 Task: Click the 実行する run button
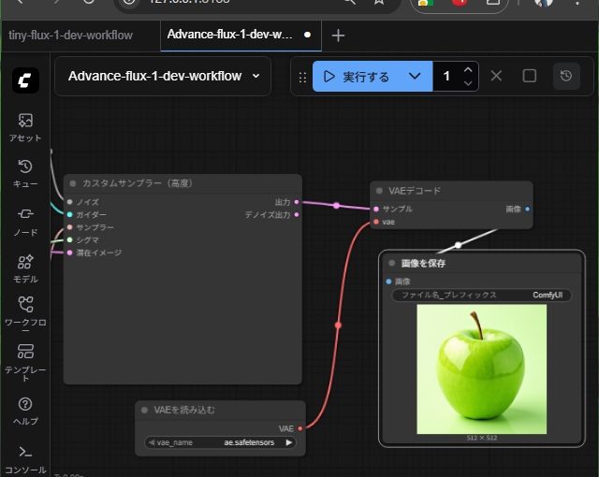pyautogui.click(x=356, y=77)
